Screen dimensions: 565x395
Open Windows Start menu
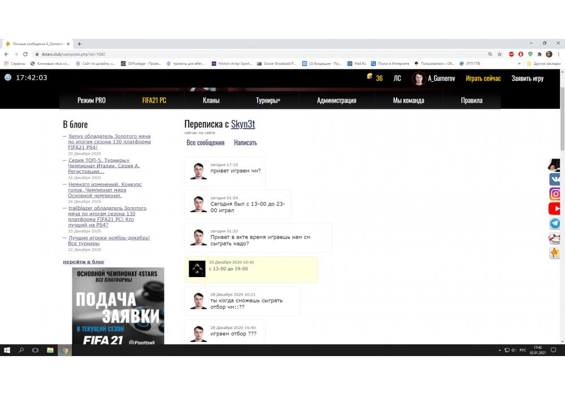pos(7,350)
